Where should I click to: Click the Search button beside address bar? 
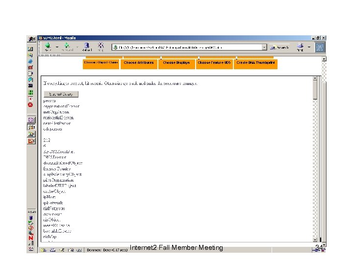pos(279,47)
